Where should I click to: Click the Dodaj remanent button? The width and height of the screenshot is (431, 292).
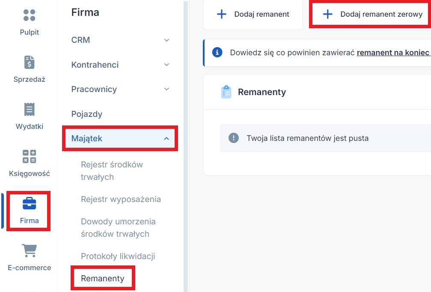pos(253,15)
